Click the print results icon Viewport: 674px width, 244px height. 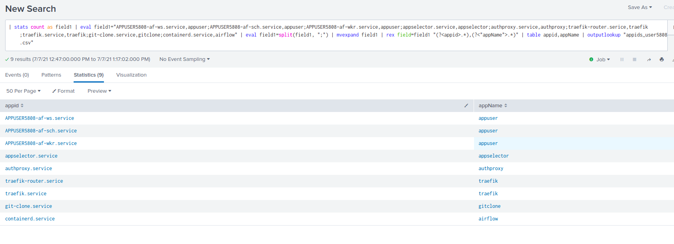pos(661,60)
